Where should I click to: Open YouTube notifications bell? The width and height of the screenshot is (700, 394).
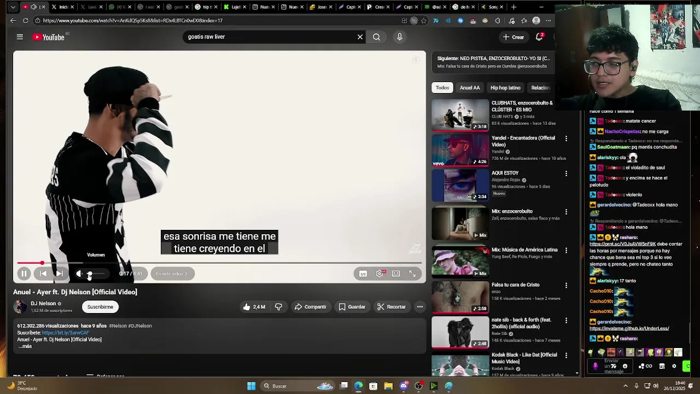[539, 37]
